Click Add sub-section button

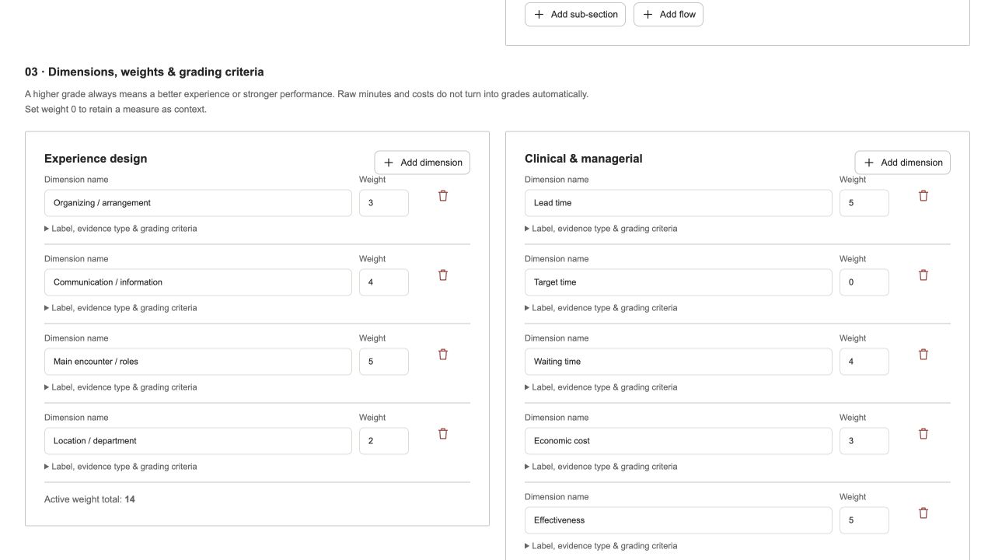[575, 14]
